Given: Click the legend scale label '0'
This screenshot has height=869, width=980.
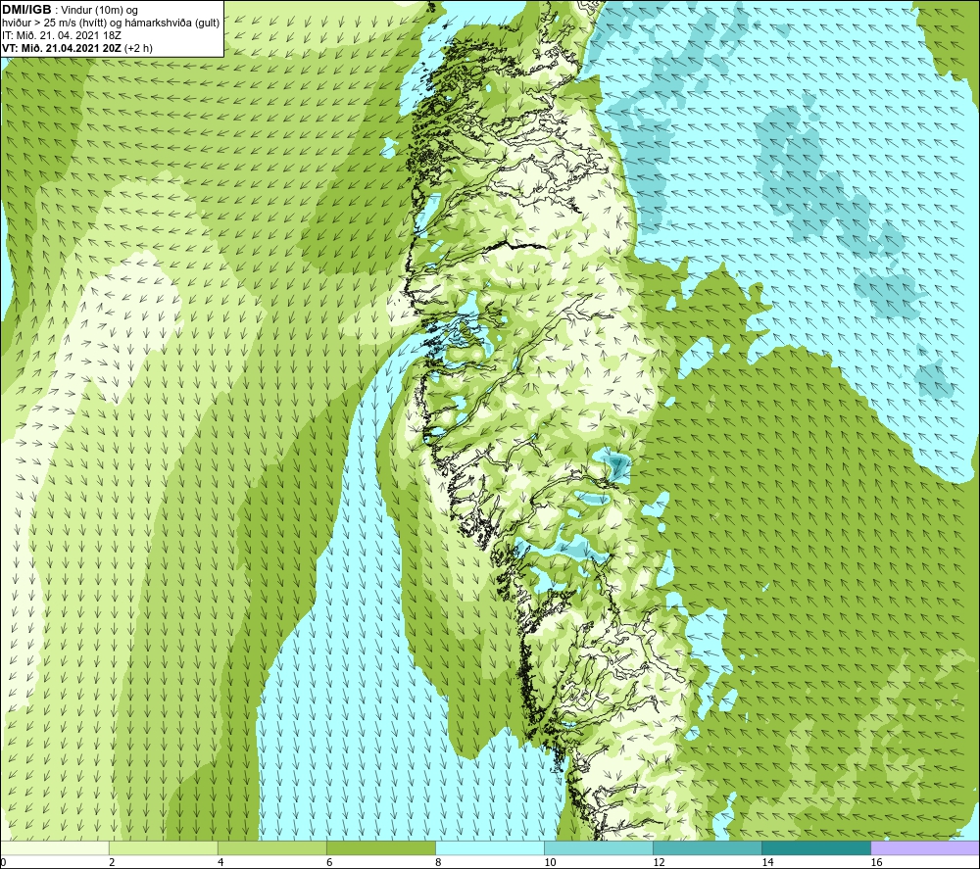Looking at the screenshot, I should pos(4,862).
